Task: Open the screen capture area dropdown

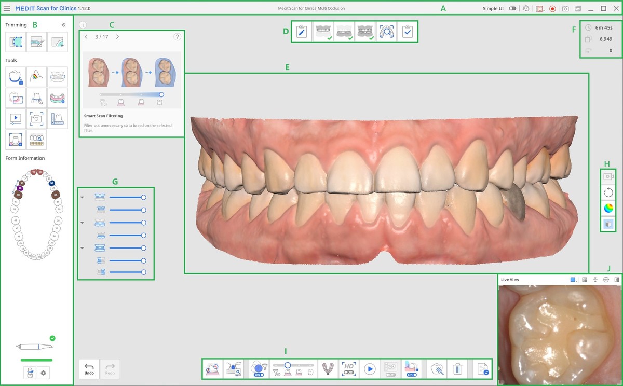Action: coord(540,9)
